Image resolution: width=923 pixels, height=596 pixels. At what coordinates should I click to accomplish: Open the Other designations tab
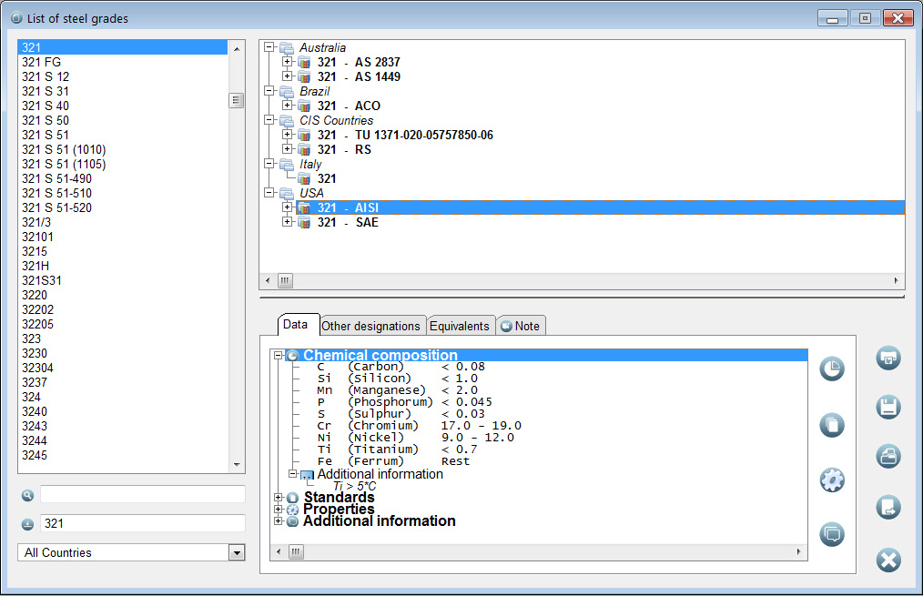370,326
